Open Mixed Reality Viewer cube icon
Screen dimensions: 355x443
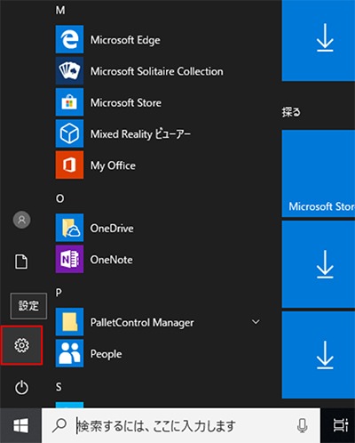[x=69, y=133]
